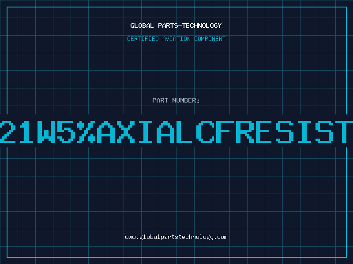Click the large 21W5%AXIALCFRESIST part number
353x264 pixels.
click(176, 132)
